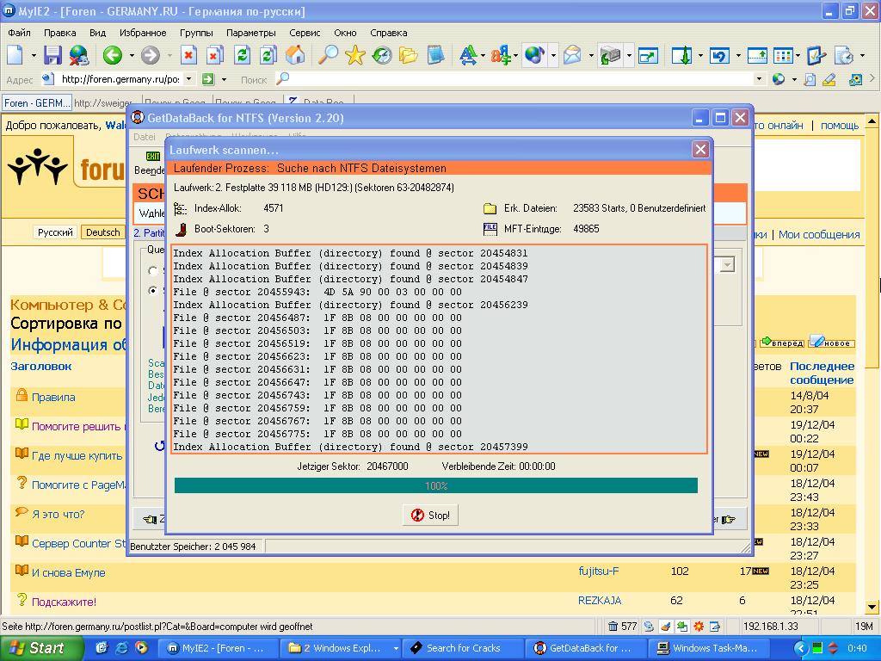The width and height of the screenshot is (881, 661).
Task: Expand the Go button dropdown arrow
Action: tap(224, 79)
